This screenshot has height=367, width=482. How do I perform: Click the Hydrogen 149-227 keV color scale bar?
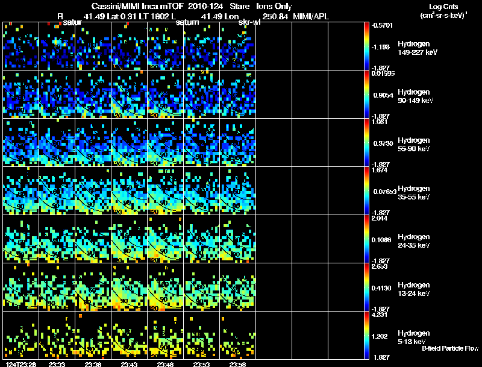[x=366, y=46]
